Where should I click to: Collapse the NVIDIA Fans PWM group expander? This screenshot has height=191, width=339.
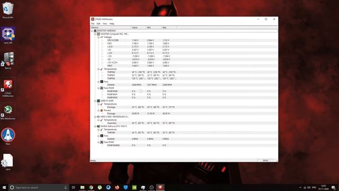tap(99, 142)
